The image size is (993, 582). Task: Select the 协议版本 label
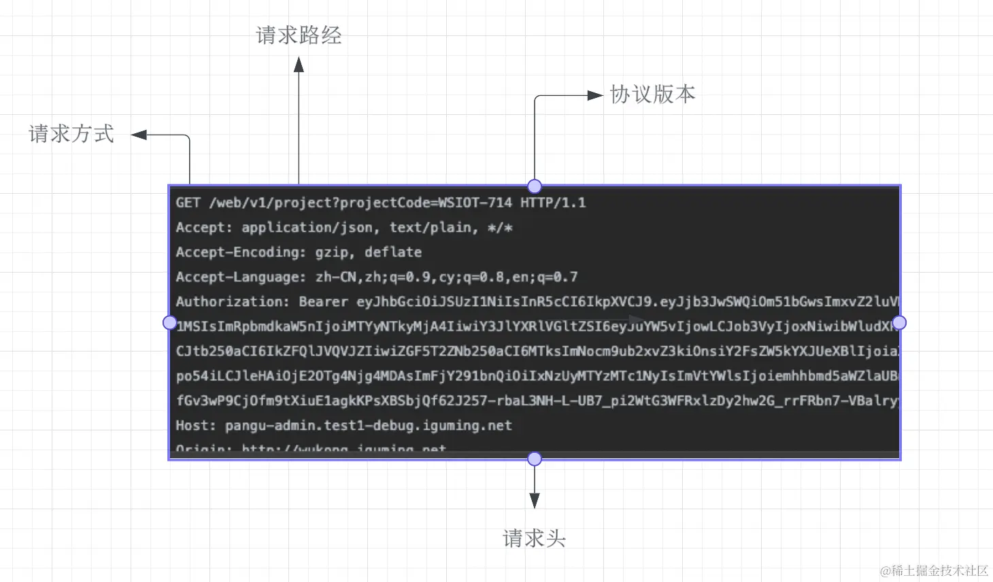653,95
